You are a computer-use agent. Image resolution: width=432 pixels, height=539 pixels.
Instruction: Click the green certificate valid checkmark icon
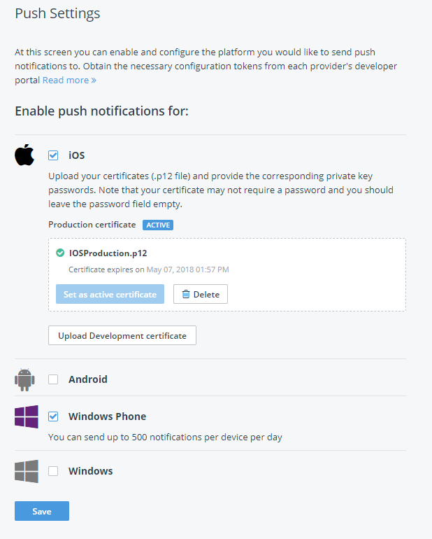pos(61,253)
